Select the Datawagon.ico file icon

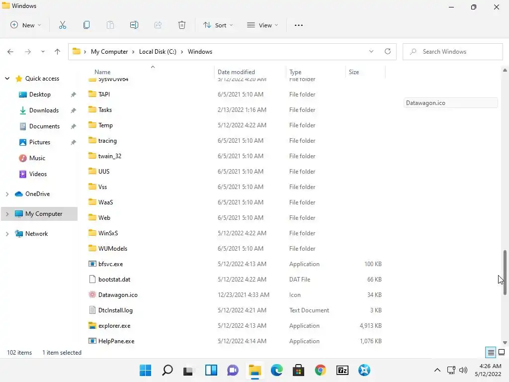pos(92,294)
